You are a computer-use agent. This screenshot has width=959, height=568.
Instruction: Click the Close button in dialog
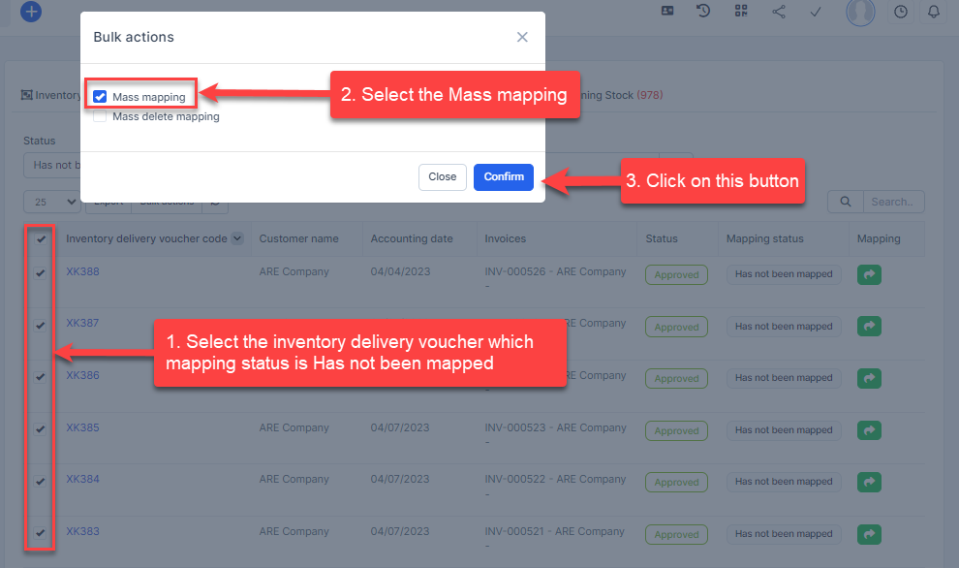click(x=442, y=176)
